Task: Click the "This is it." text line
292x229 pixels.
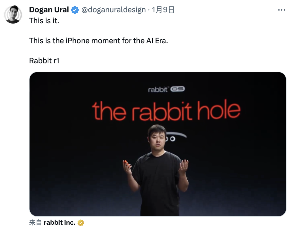Action: (44, 21)
